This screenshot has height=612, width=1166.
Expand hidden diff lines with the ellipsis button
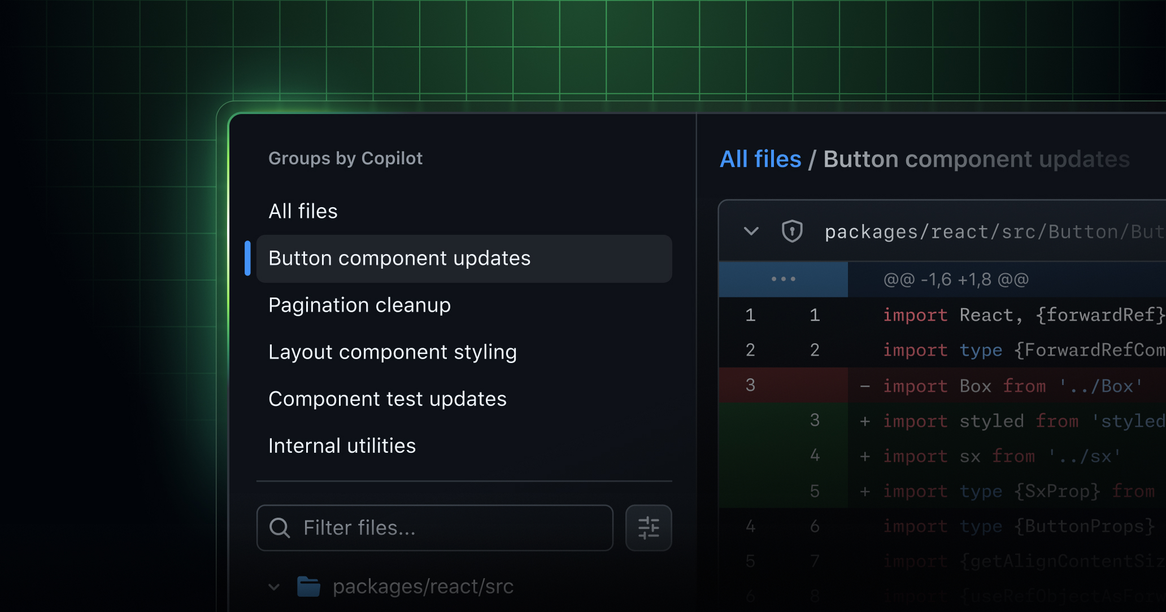pyautogui.click(x=784, y=278)
